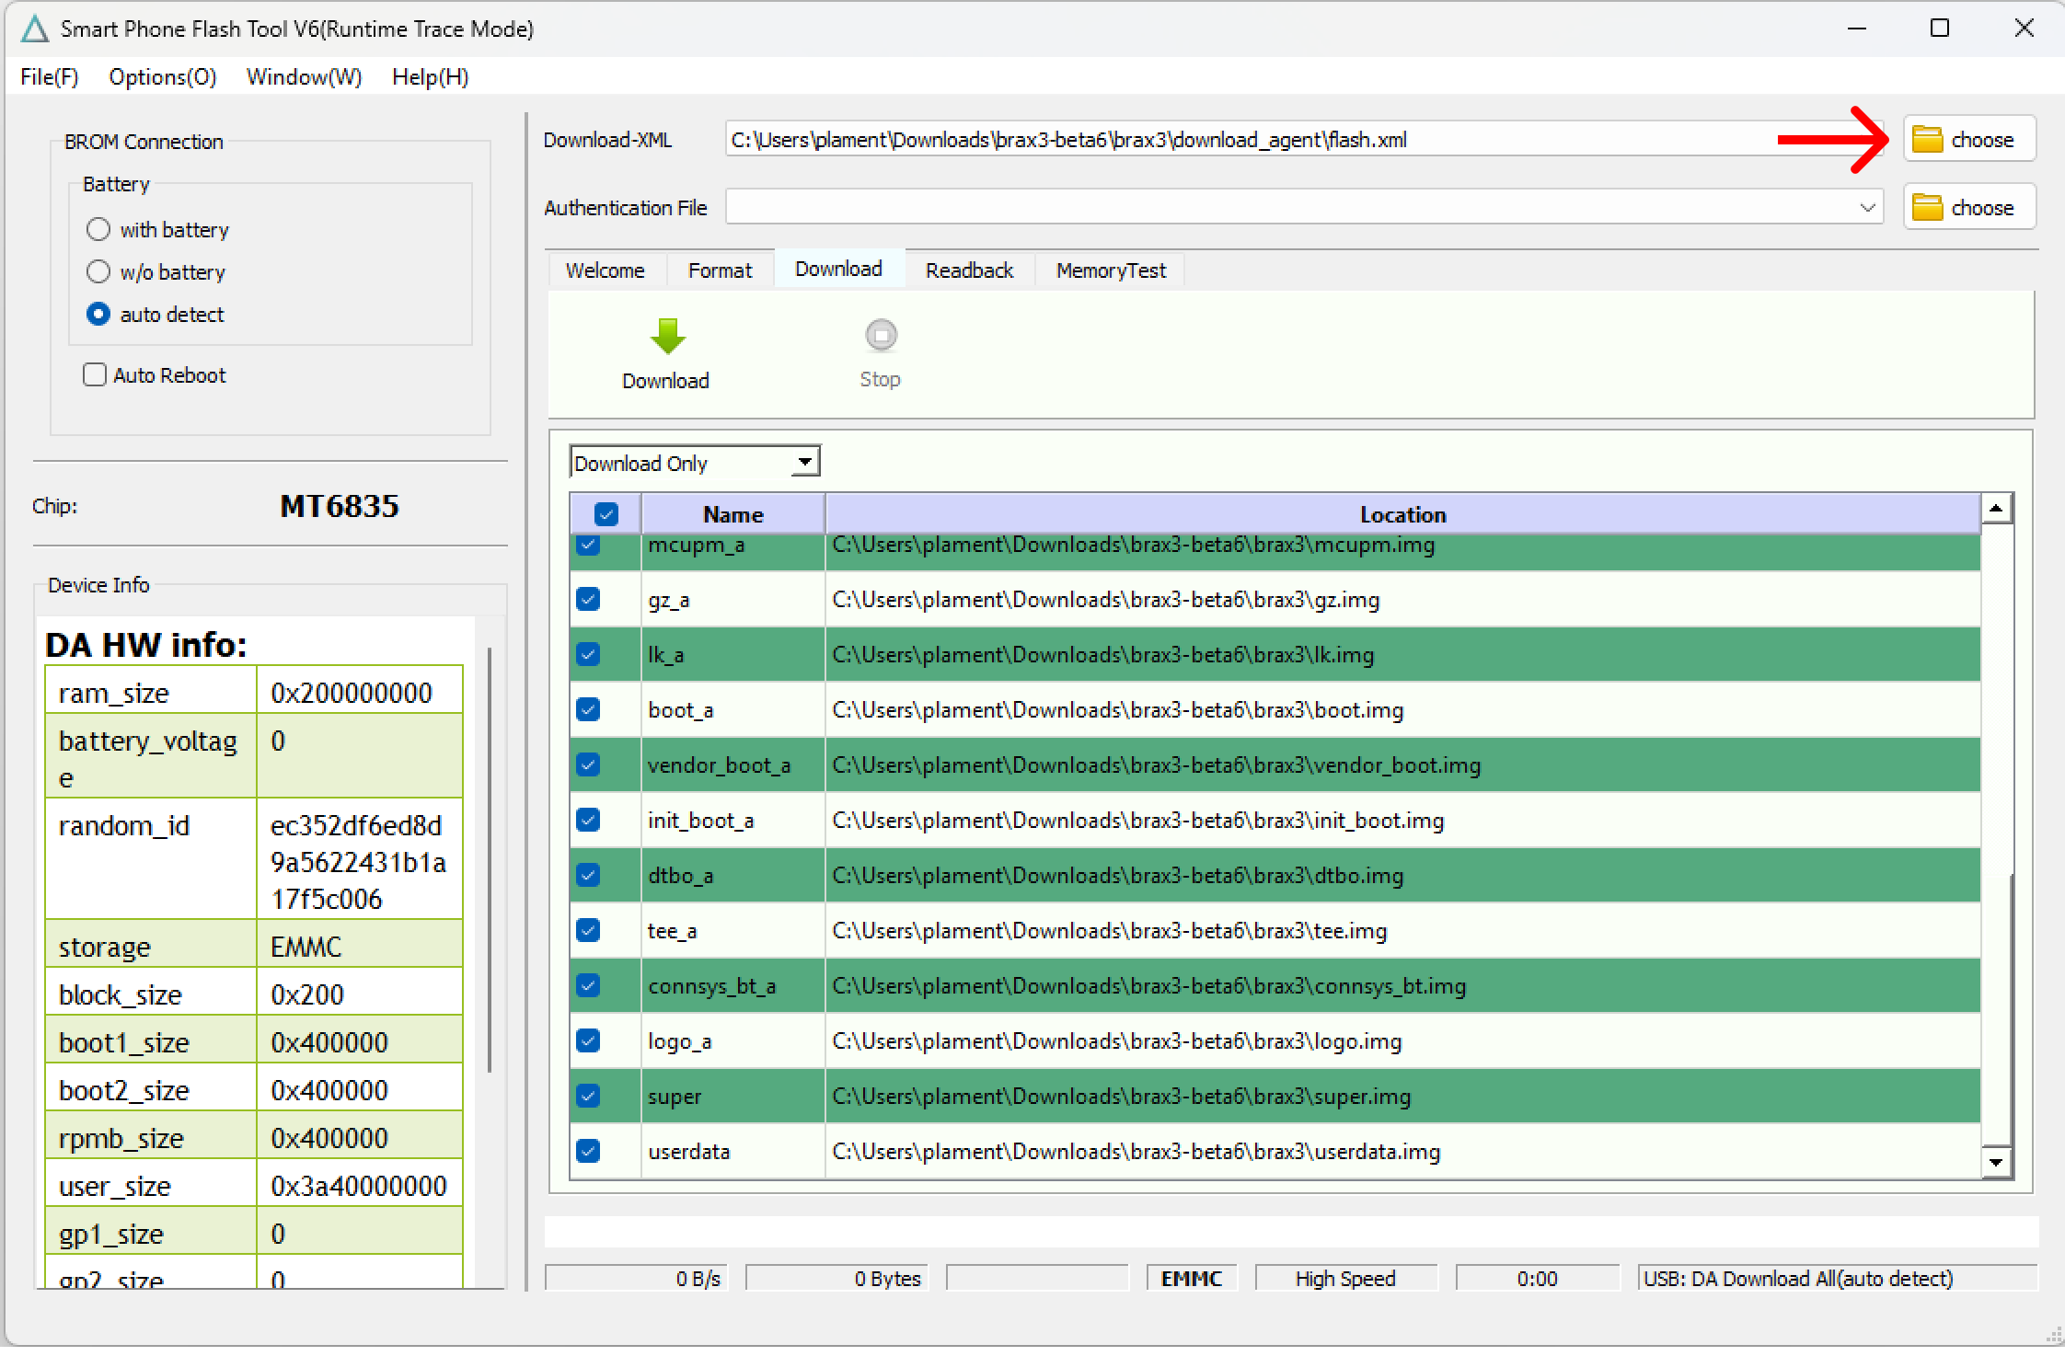2065x1356 pixels.
Task: Open Download-XML choose folder button
Action: [1968, 140]
